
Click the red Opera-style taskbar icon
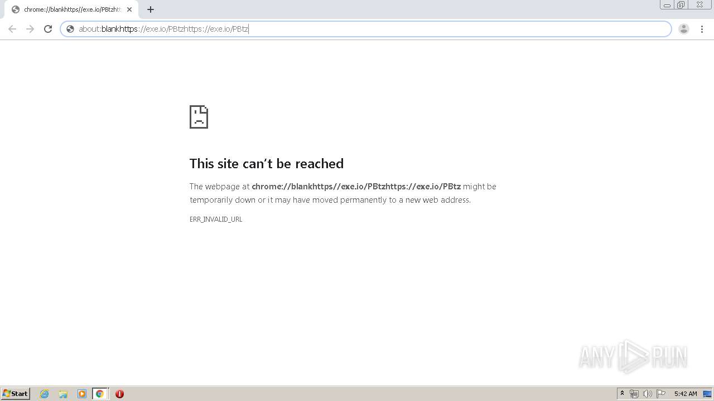pos(119,394)
